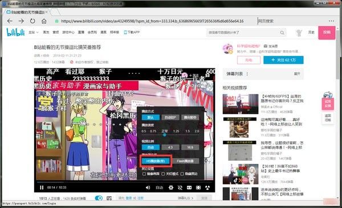
Task: Expand the 弹幕列表 panel via 展开
Action: click(x=297, y=74)
